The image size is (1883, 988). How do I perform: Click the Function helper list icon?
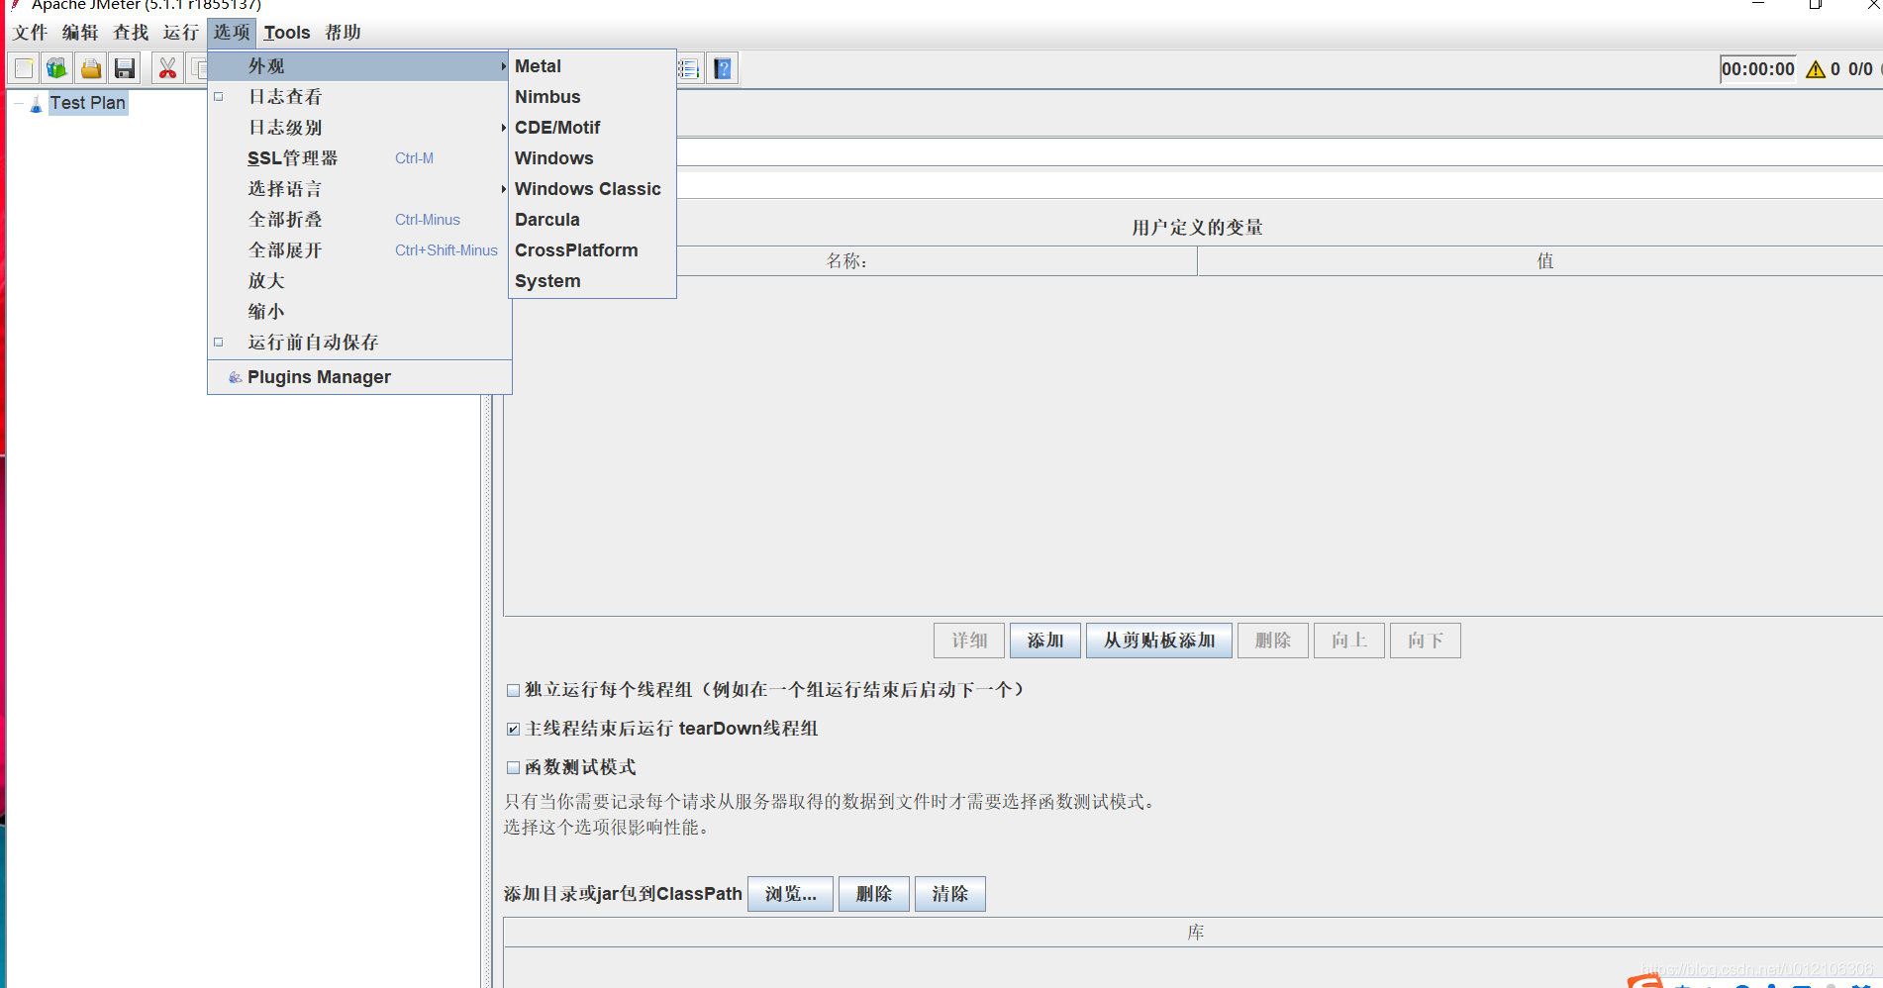point(689,68)
